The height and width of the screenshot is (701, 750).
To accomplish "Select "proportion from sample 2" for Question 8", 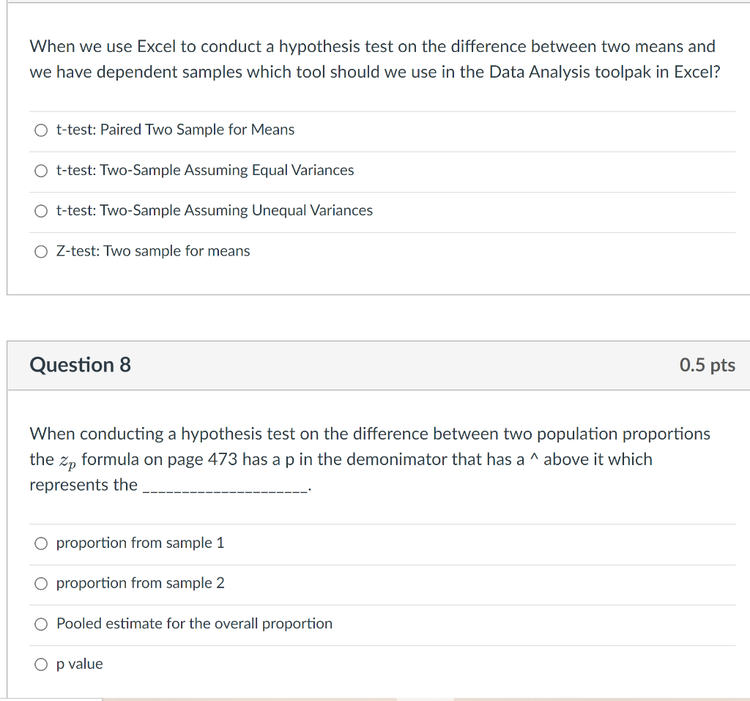I will [x=41, y=583].
